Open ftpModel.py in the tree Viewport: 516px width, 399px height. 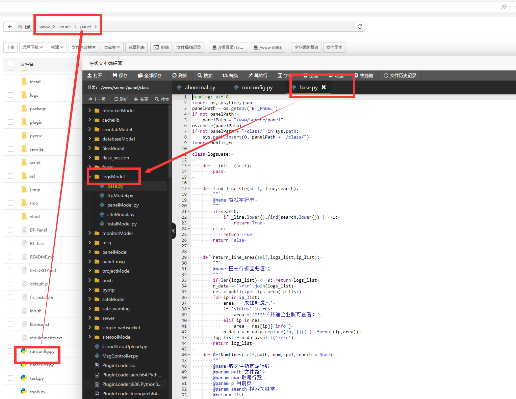point(120,195)
